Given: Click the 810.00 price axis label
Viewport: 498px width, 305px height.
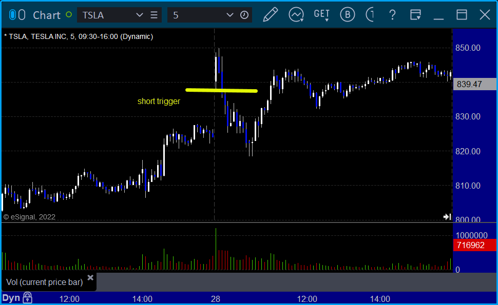Looking at the screenshot, I should coord(468,186).
